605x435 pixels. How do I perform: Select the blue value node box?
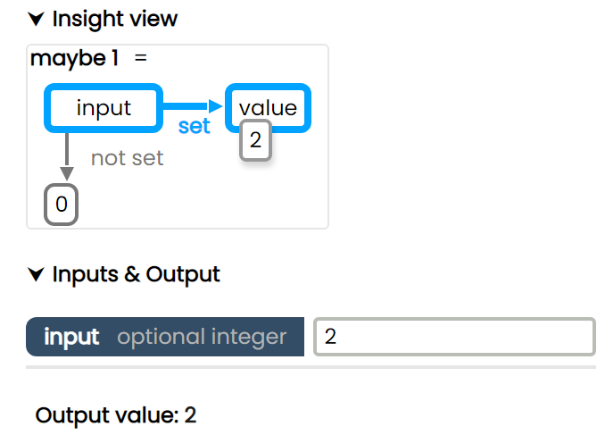268,107
